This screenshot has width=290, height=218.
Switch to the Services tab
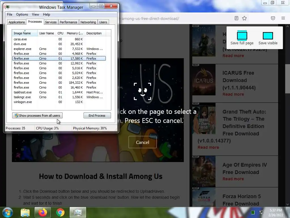point(51,22)
